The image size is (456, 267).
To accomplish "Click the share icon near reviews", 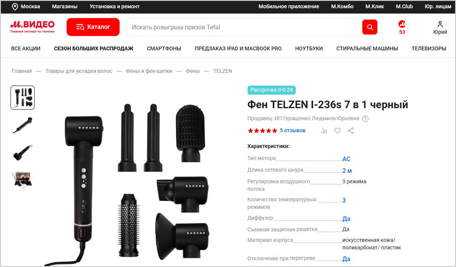I will 351,131.
